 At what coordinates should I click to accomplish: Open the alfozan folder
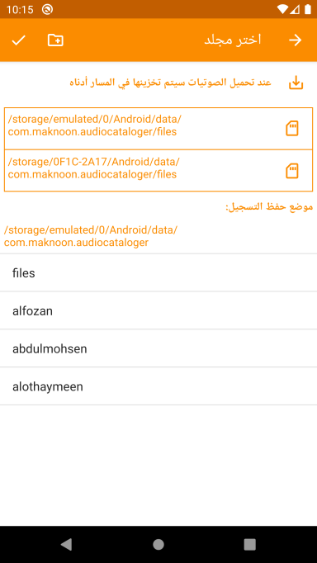158,310
